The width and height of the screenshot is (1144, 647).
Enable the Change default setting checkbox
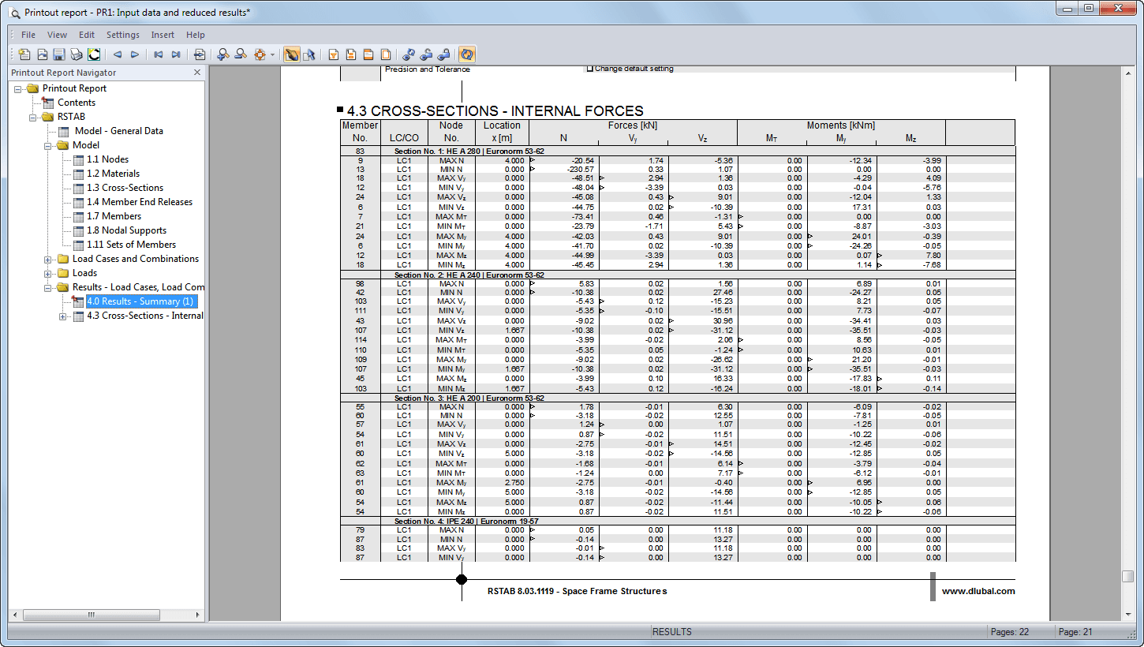(x=590, y=68)
